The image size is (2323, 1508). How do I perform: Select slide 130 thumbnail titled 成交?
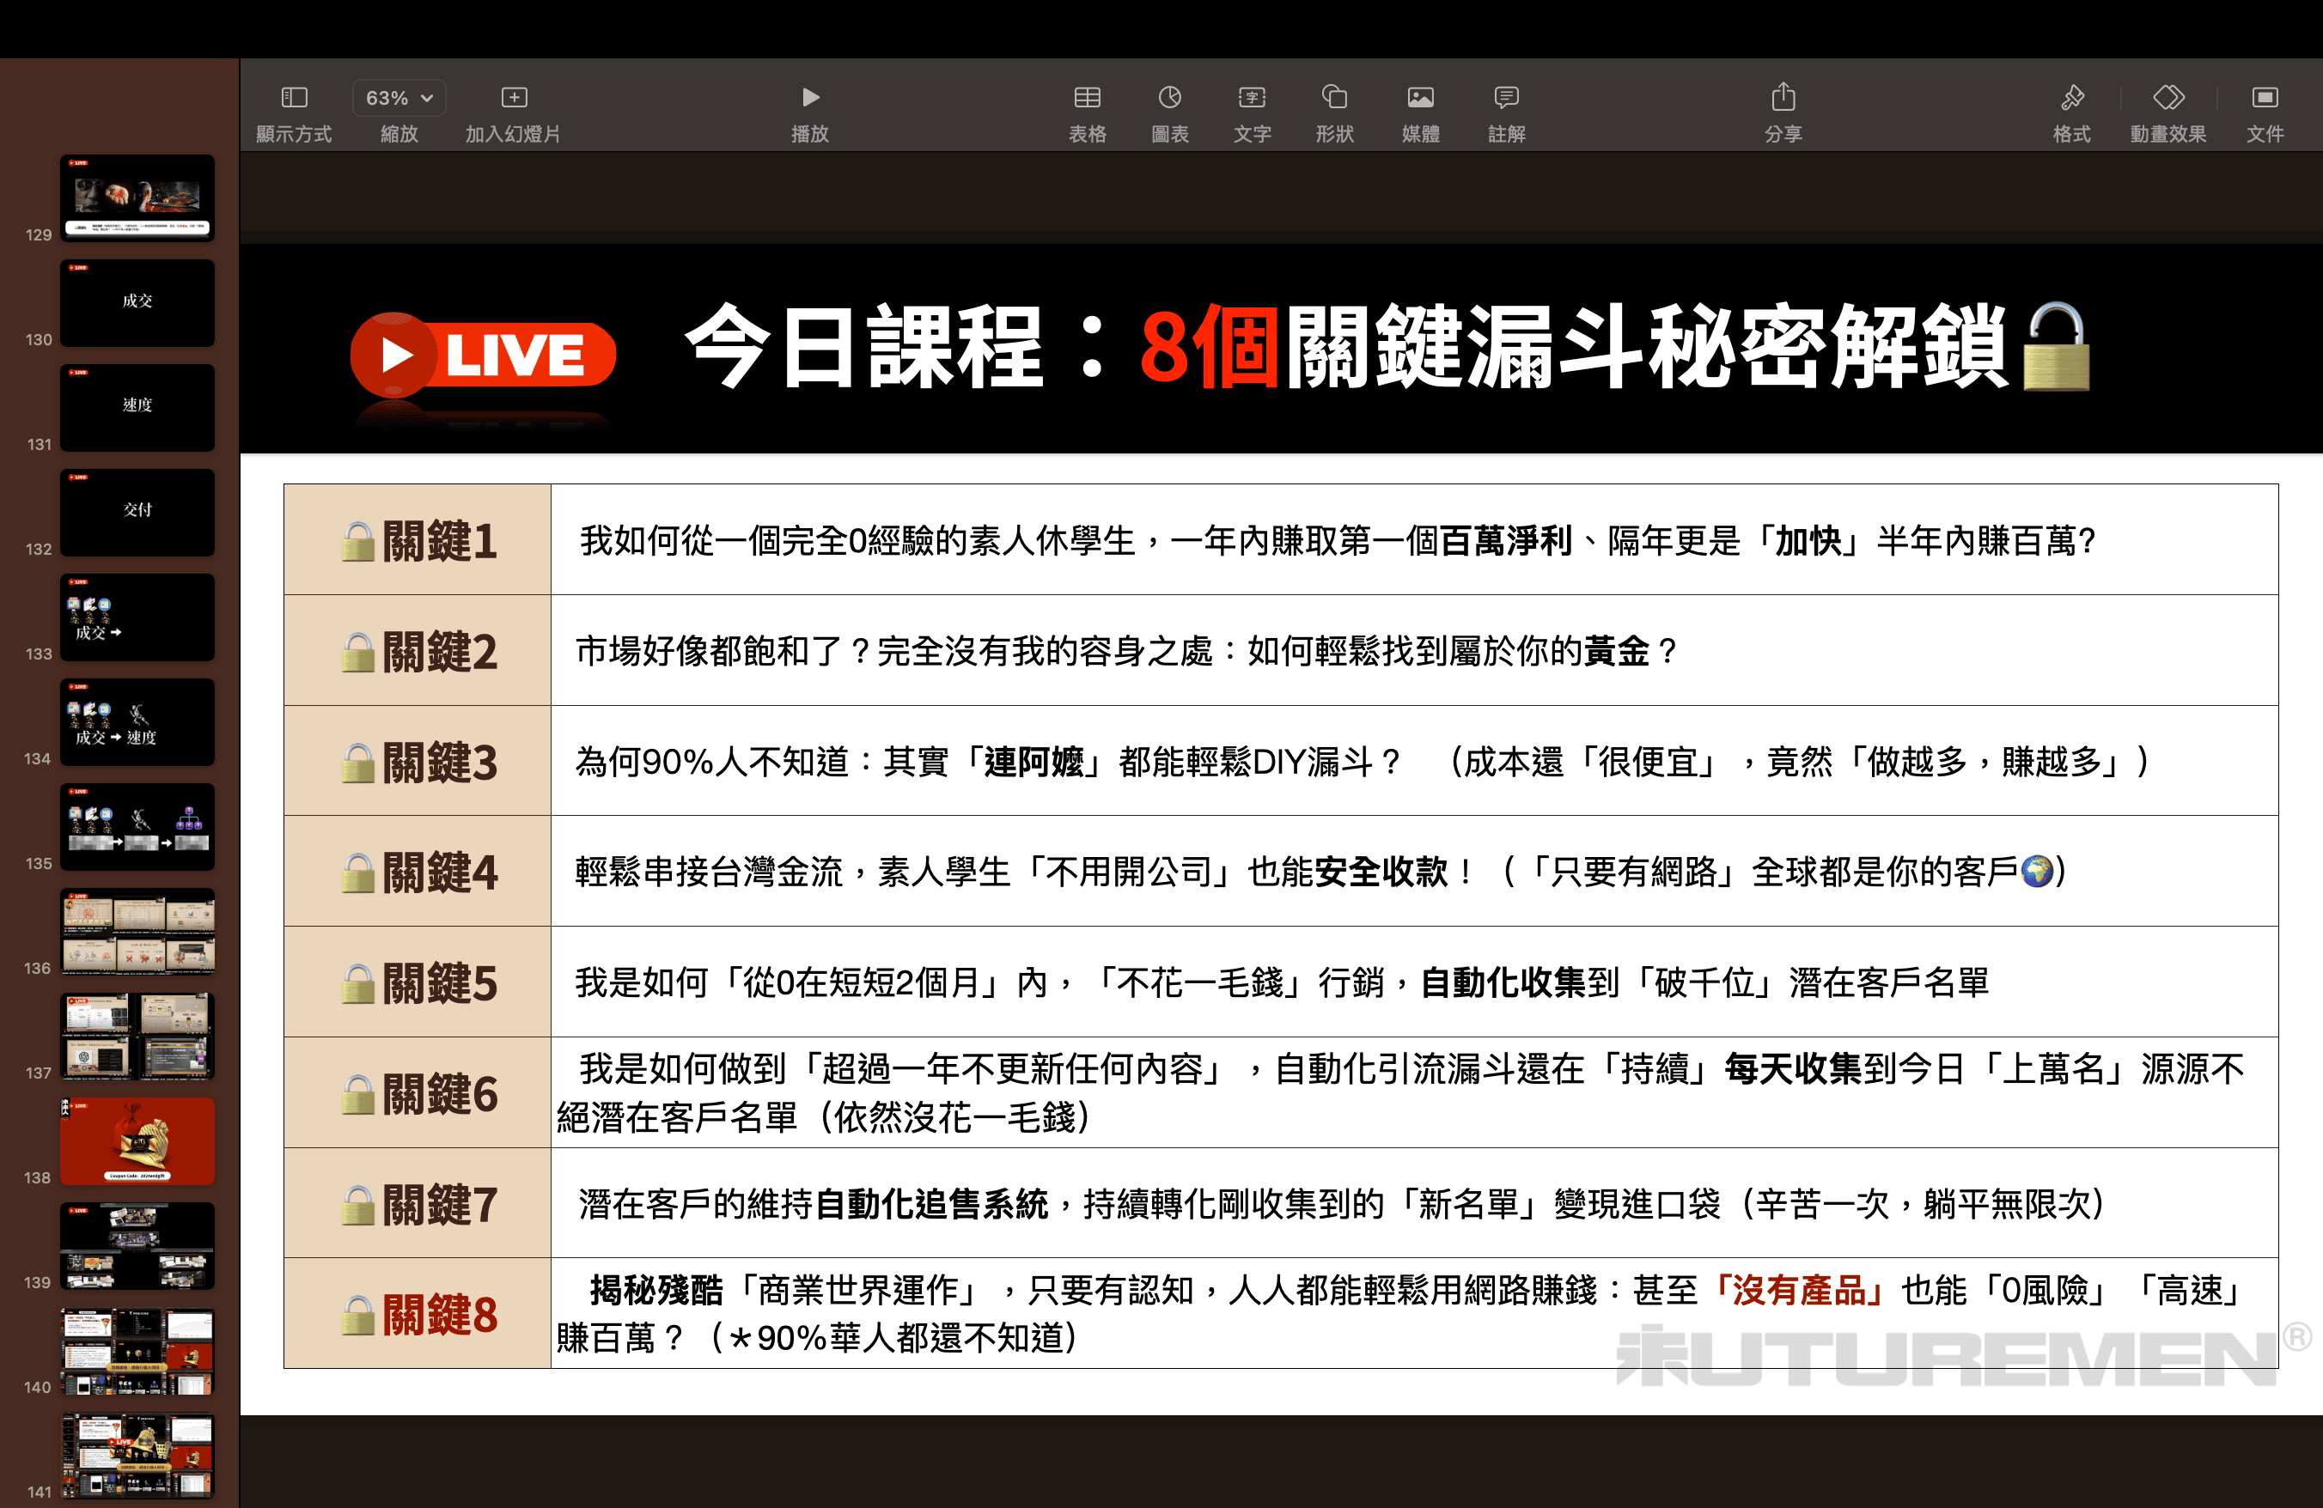point(137,302)
